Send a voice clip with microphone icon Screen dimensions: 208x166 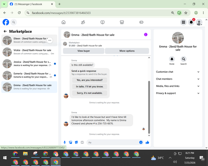(64, 142)
